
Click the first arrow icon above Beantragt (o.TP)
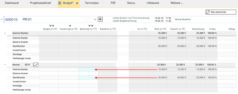tap(90, 26)
